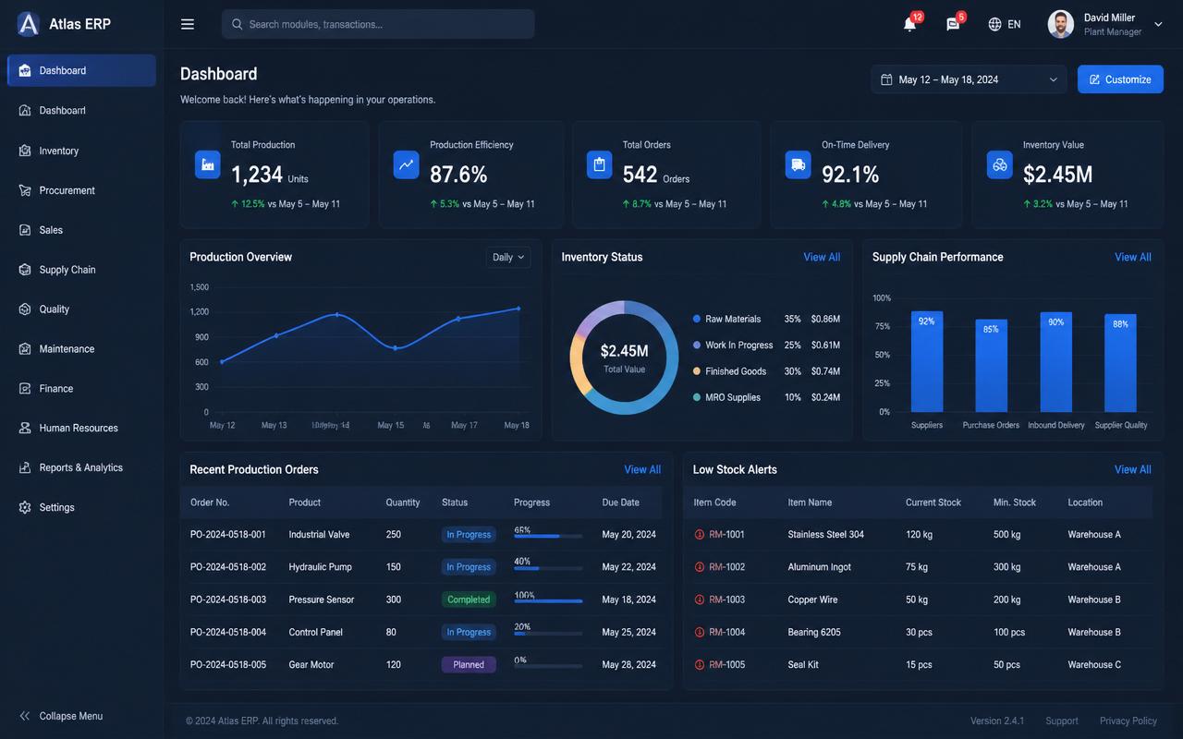Click the Completed status badge
This screenshot has height=739, width=1183.
click(469, 600)
